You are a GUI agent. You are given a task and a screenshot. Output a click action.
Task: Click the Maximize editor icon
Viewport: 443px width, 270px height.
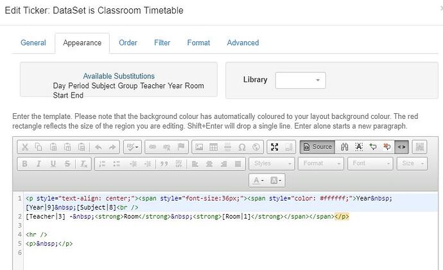[x=275, y=147]
